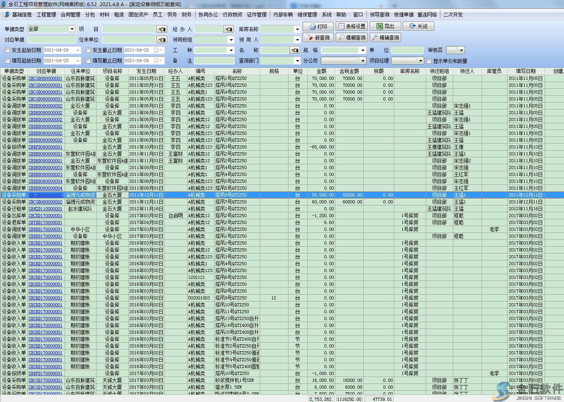Run 精确查询 exact search
Screen dimensions: 564x402
tap(385, 38)
